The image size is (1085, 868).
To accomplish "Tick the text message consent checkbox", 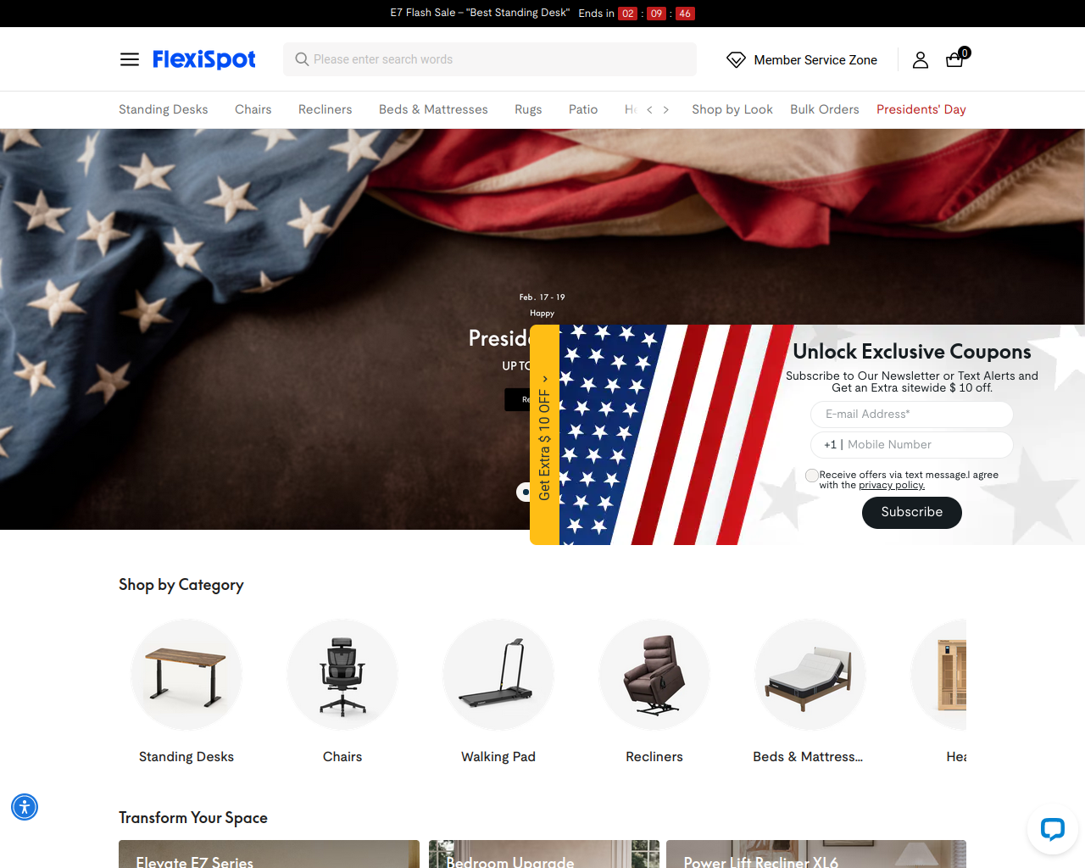I will click(x=812, y=476).
